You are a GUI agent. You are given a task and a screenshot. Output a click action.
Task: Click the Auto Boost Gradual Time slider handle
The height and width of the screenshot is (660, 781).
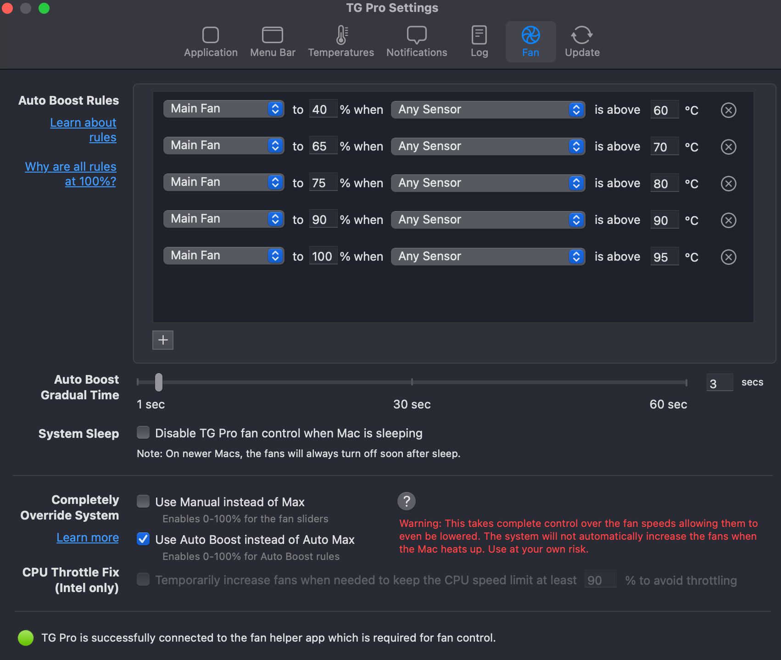pos(159,382)
